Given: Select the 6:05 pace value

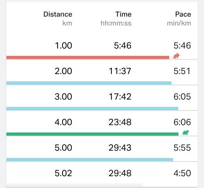Looking at the screenshot, I should point(182,97).
